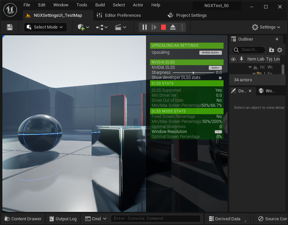The image size is (288, 225).
Task: Sort Outliner by Type column
Action: (269, 59)
